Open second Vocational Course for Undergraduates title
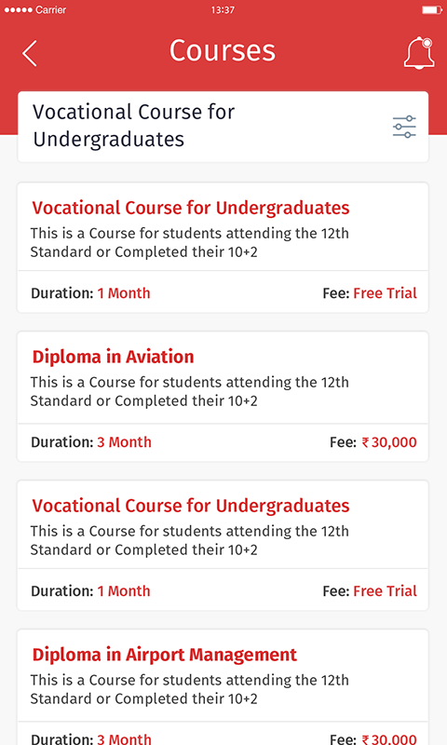 (191, 506)
